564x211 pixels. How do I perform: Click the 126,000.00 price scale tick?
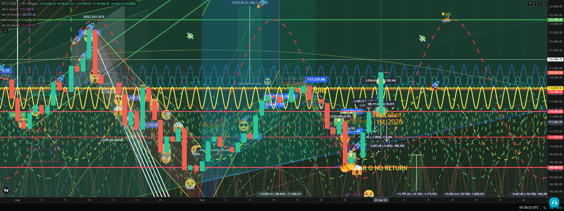pyautogui.click(x=556, y=7)
